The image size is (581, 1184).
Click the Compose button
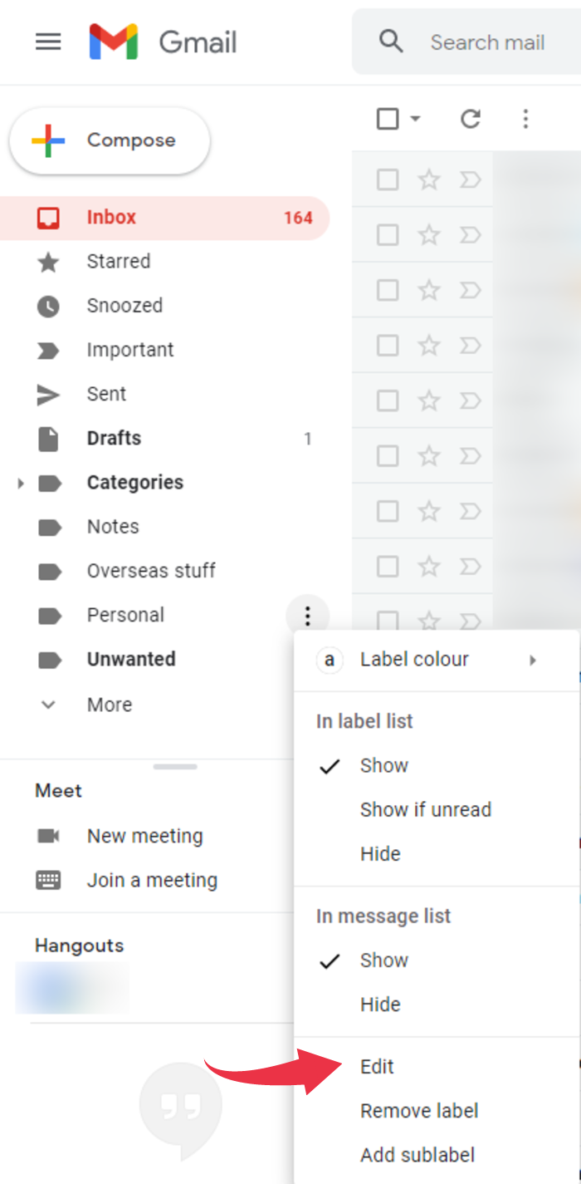pos(110,140)
